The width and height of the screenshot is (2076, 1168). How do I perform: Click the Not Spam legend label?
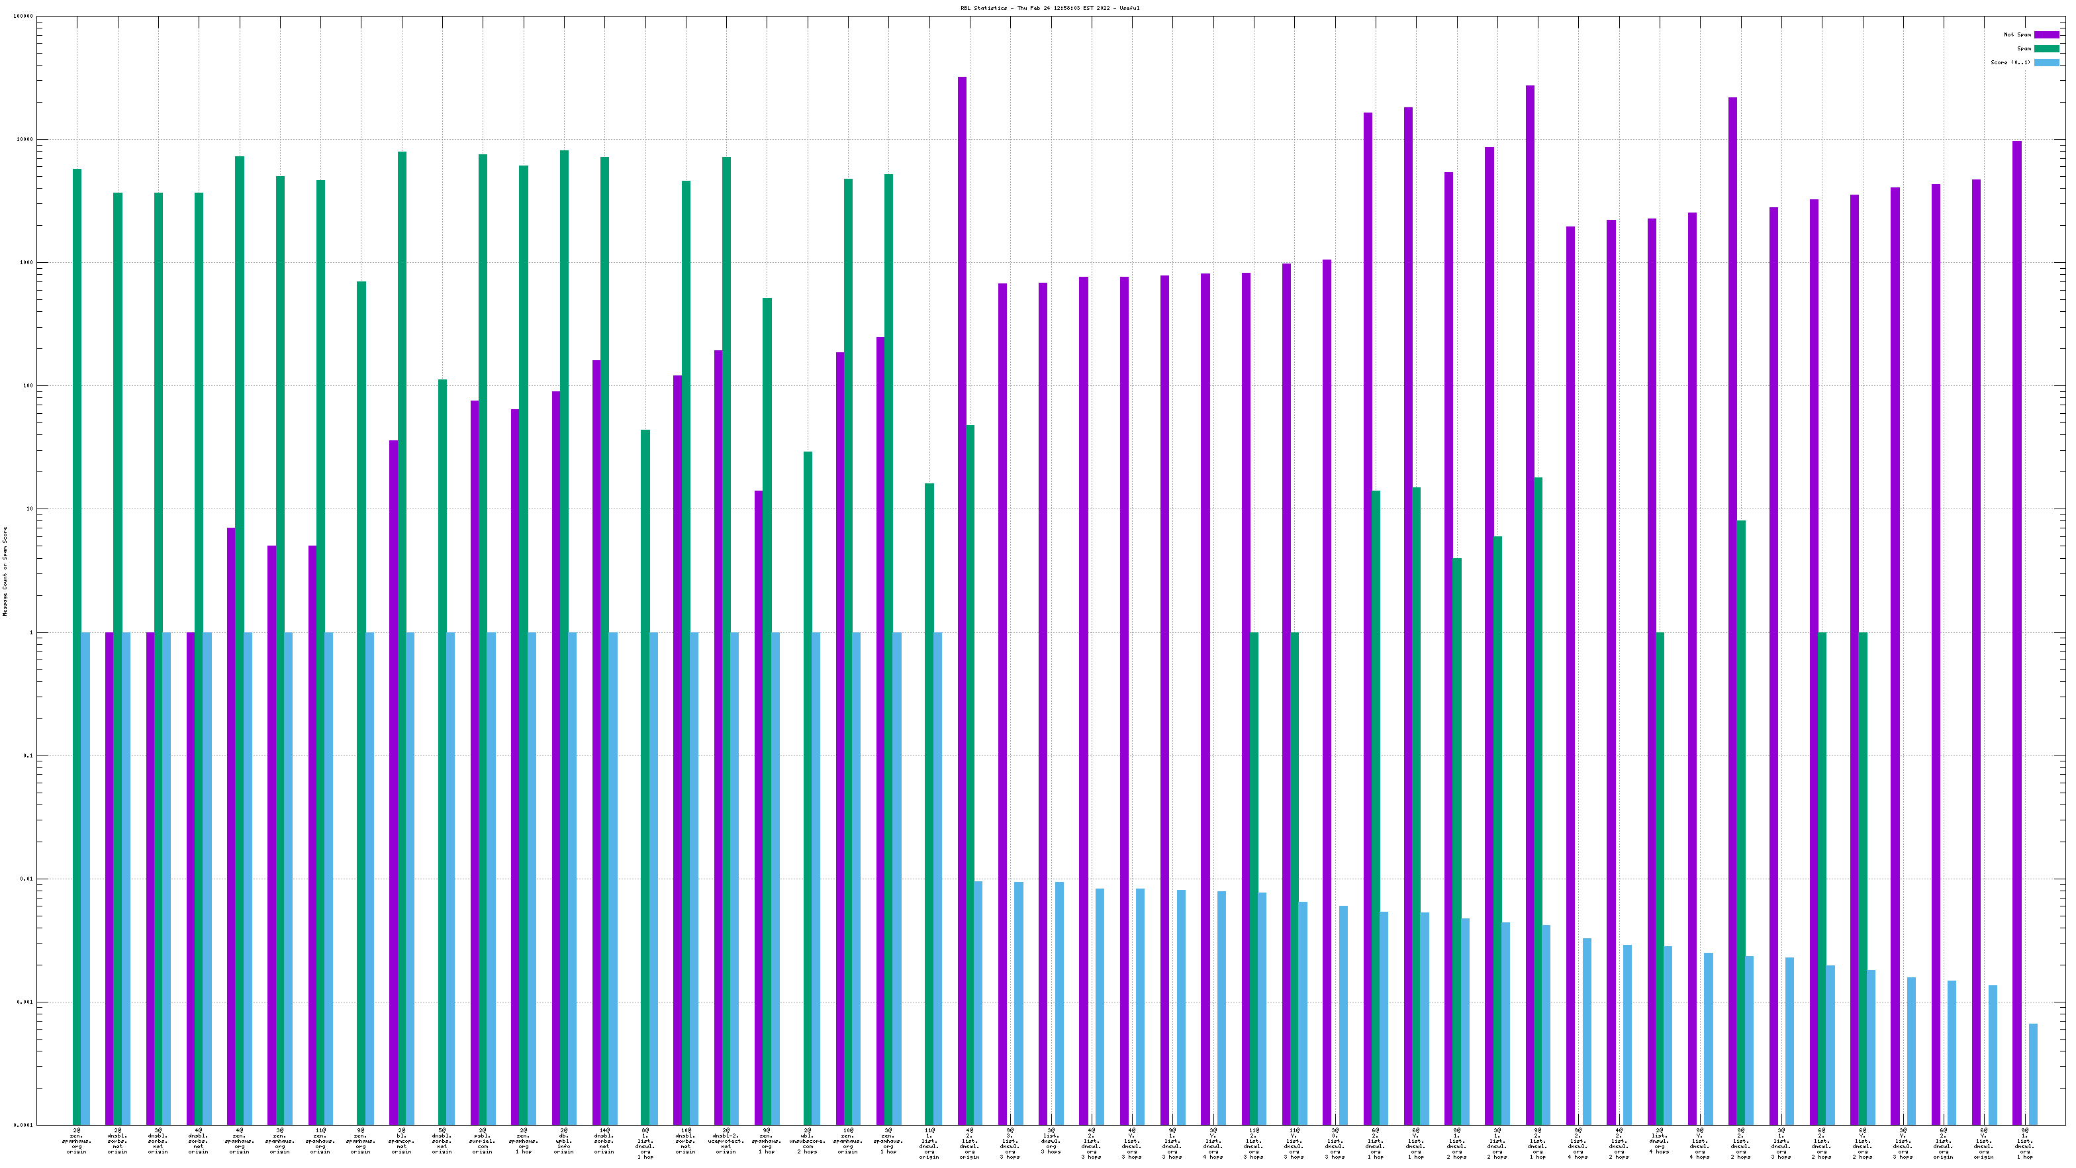[x=2017, y=34]
